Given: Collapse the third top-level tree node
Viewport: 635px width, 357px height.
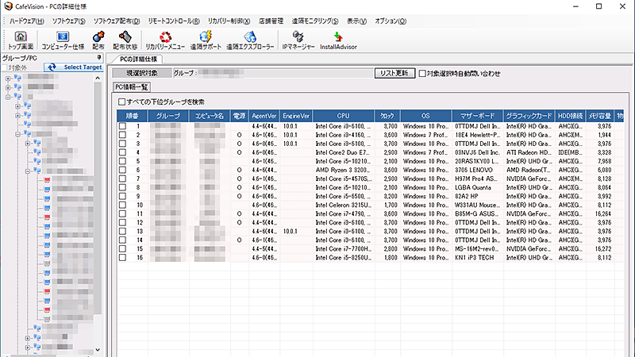Looking at the screenshot, I should point(8,97).
